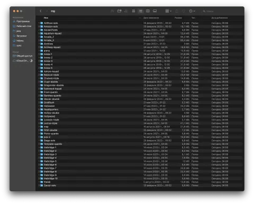Open the iCloud Drive sidebar item
This screenshot has height=204, width=254.
[x=22, y=61]
